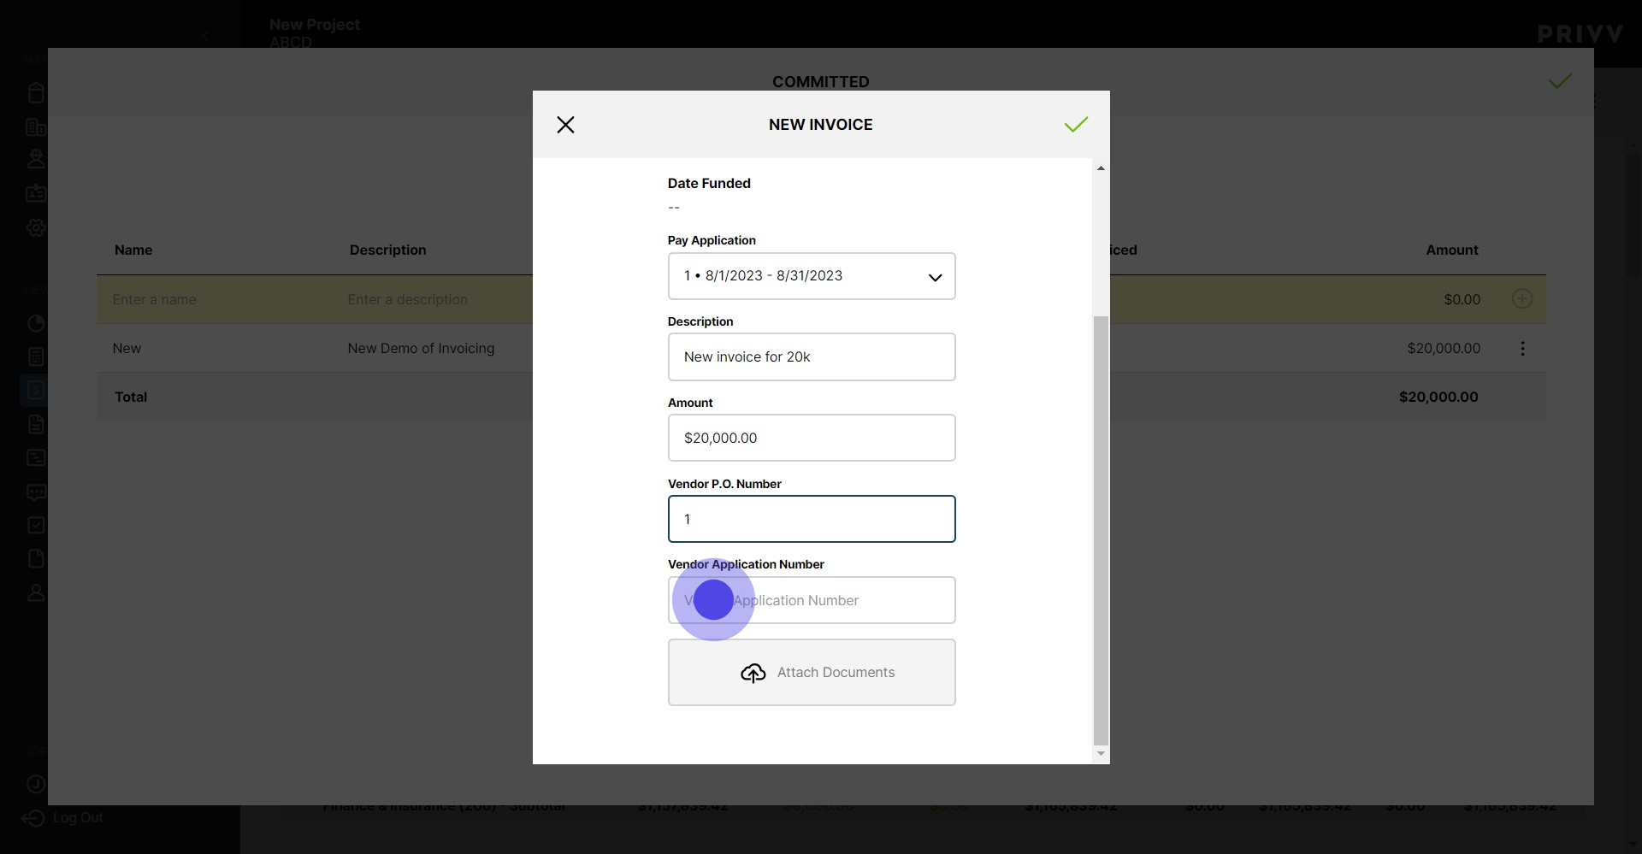The height and width of the screenshot is (854, 1642).
Task: Click the dialog scrollbar up arrow
Action: [x=1101, y=168]
